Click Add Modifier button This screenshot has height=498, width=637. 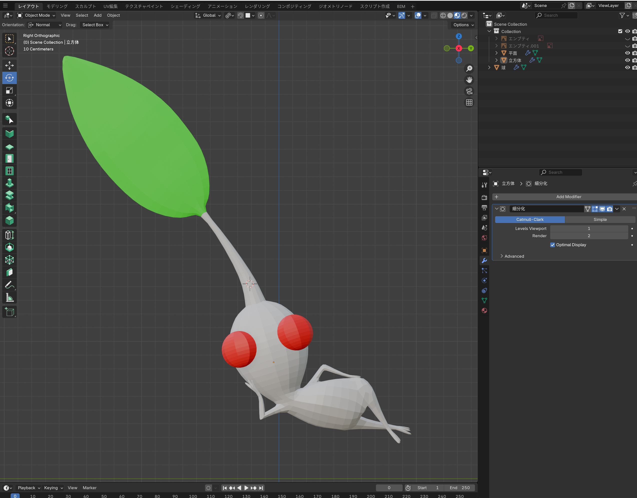coord(564,197)
